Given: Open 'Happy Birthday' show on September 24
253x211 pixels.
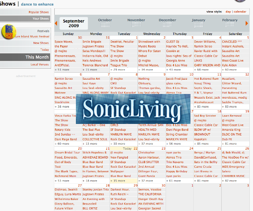Looking at the screenshot, I should point(177,171).
